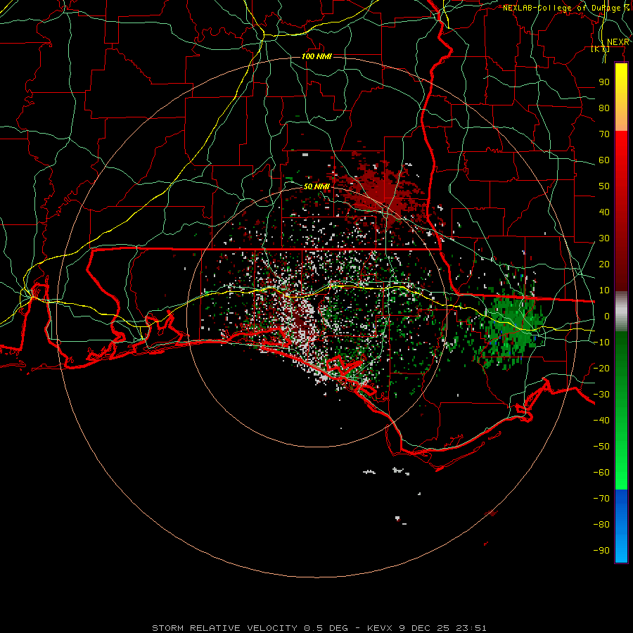
Task: Click the "KEVX" radar site identifier
Action: [381, 628]
